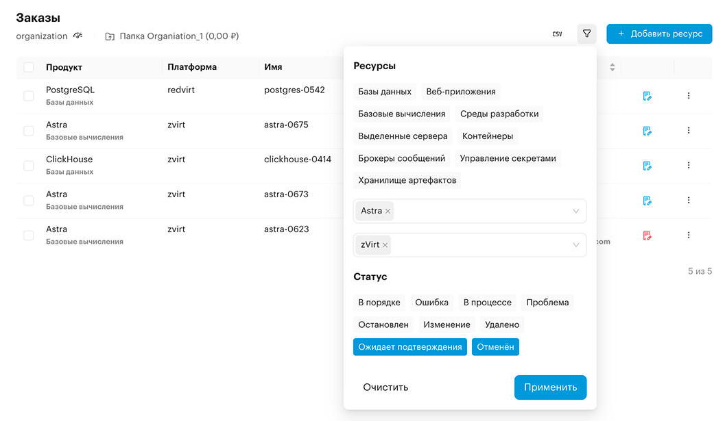Filter by Хранилище артефактов resource chip
Screen dimensions: 725x421
click(407, 181)
